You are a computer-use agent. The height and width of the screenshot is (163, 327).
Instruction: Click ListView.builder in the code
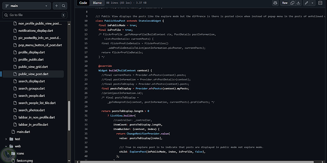tap(123, 116)
